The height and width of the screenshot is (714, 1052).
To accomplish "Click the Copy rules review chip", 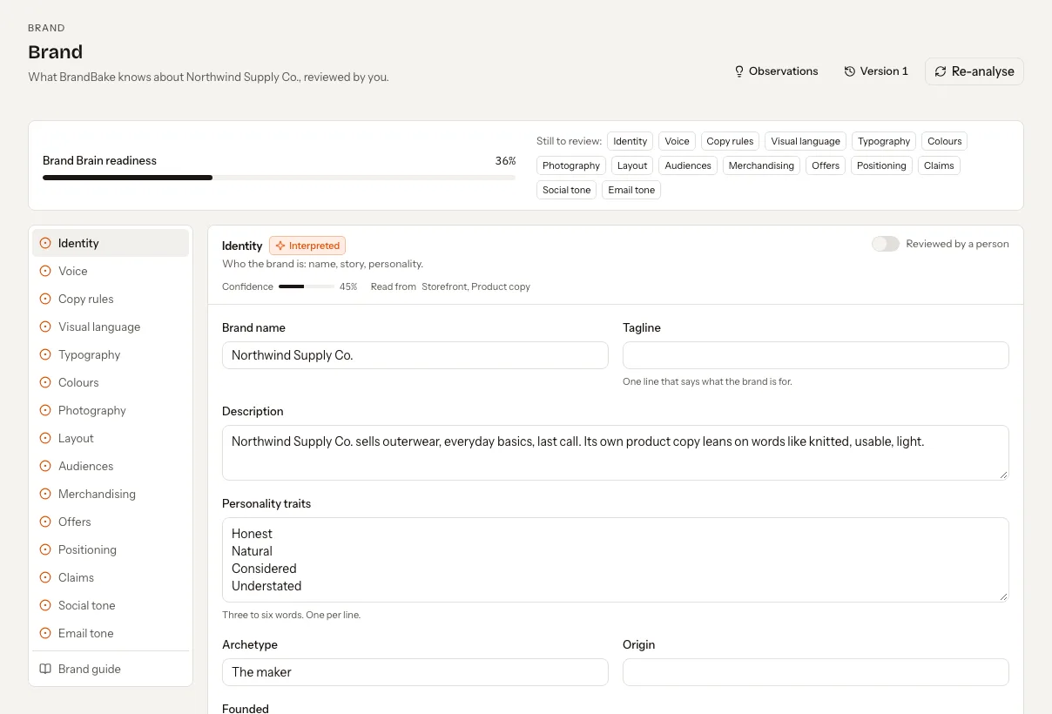I will tap(730, 141).
